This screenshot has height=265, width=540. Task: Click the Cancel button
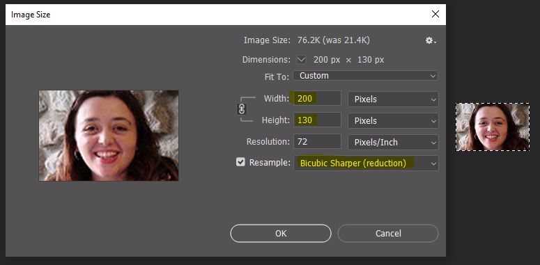tap(388, 234)
